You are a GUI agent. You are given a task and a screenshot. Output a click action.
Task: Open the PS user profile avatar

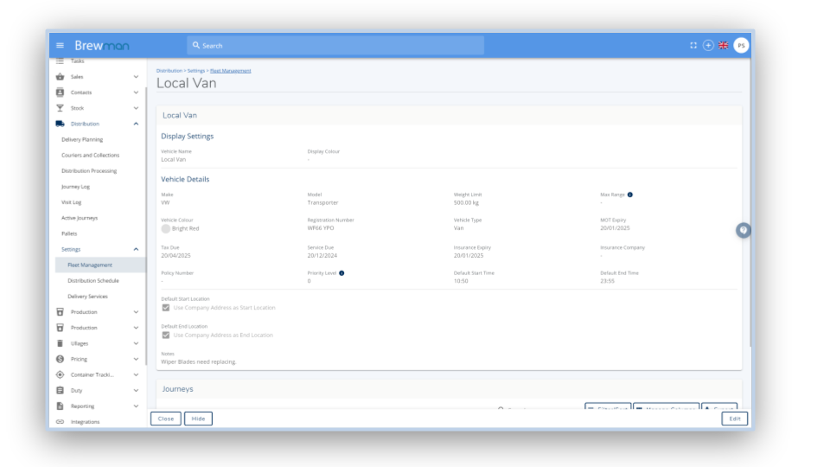point(741,46)
